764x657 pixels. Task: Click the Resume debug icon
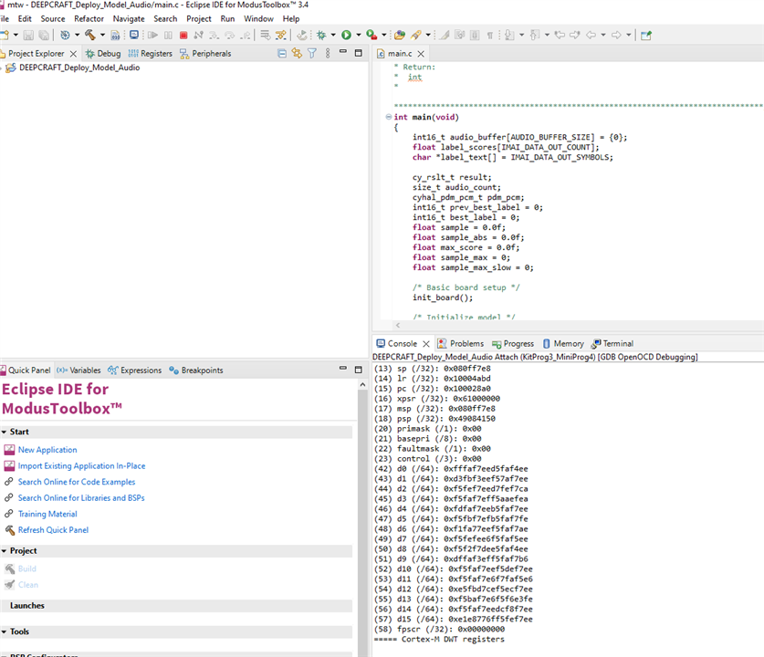click(x=152, y=35)
